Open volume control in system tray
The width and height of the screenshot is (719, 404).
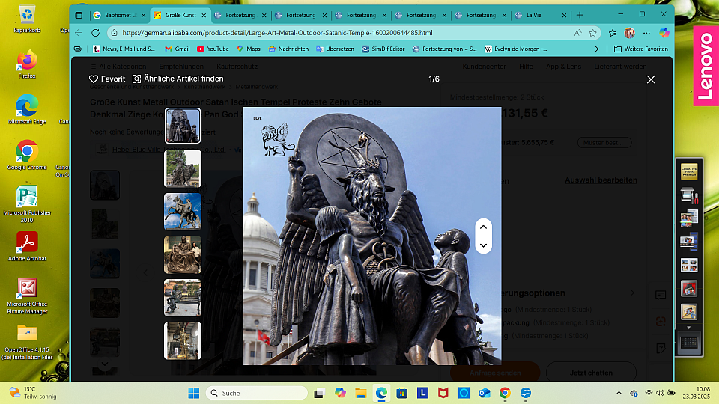point(660,393)
